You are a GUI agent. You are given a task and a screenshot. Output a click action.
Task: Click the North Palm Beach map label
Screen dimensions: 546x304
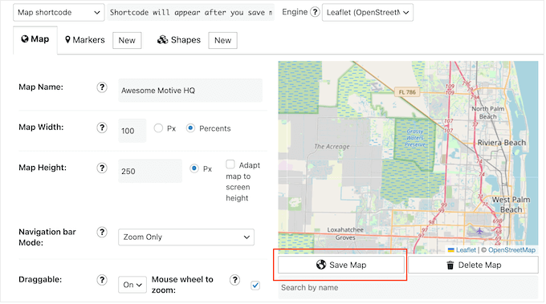click(488, 113)
